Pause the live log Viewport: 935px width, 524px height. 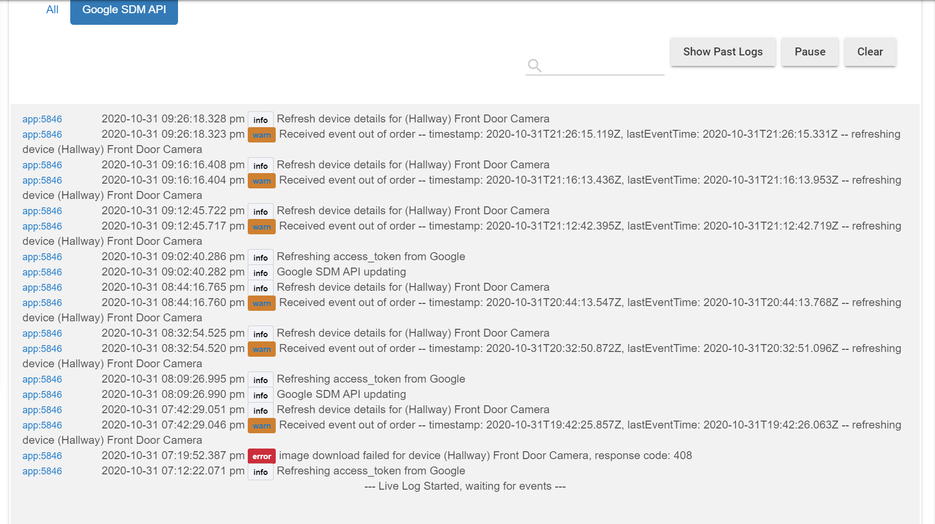coord(810,52)
